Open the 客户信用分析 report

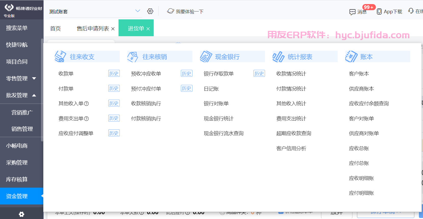click(291, 148)
